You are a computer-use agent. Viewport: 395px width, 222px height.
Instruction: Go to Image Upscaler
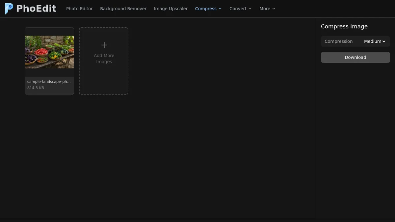171,9
